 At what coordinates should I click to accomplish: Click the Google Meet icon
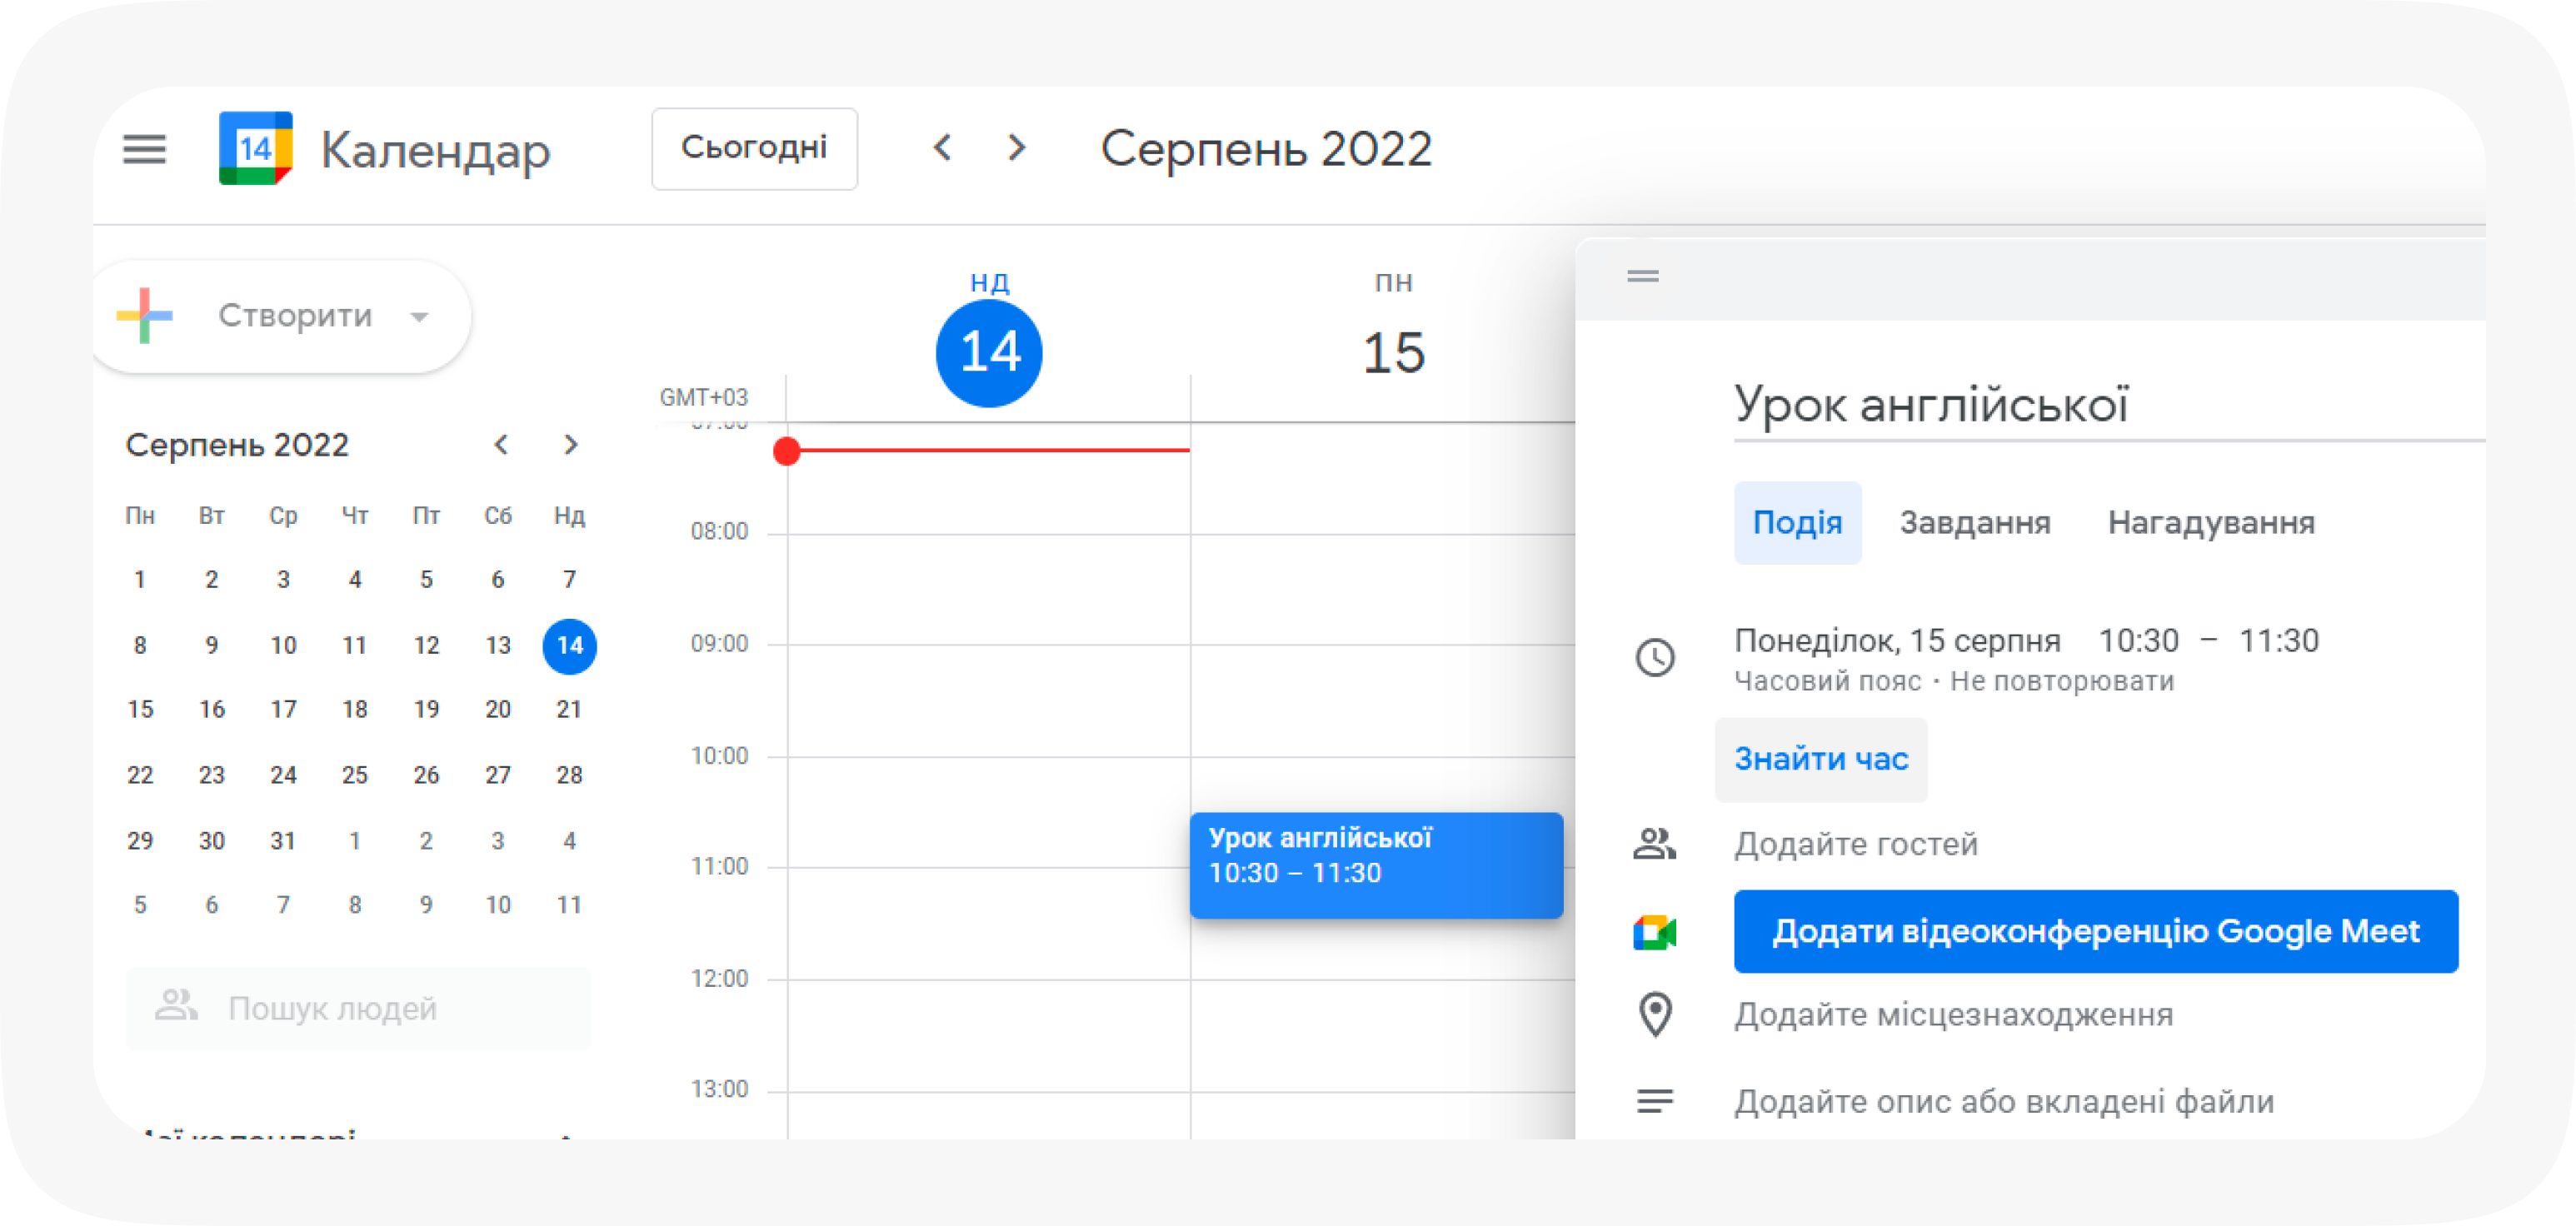pos(1655,932)
